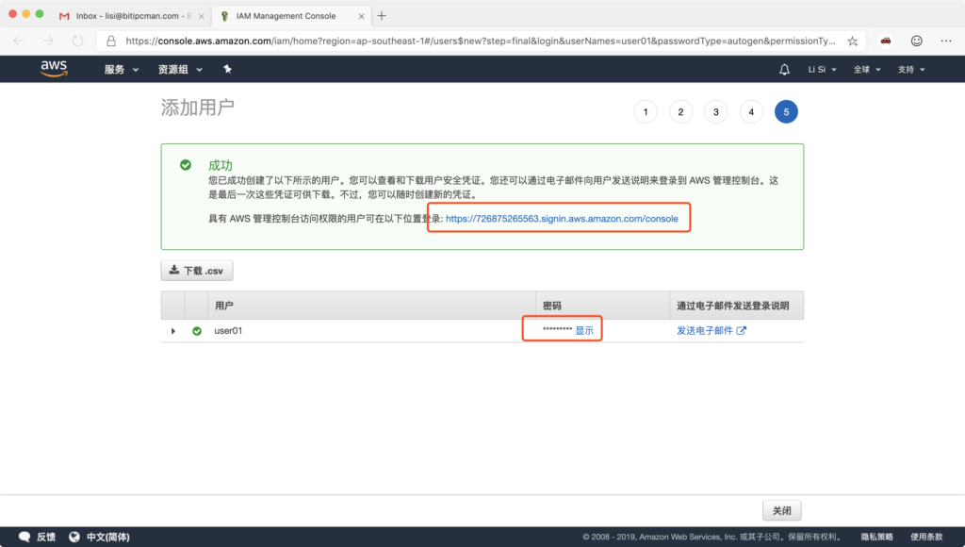Close the Inbox Gmail tab
The width and height of the screenshot is (965, 547).
(202, 17)
